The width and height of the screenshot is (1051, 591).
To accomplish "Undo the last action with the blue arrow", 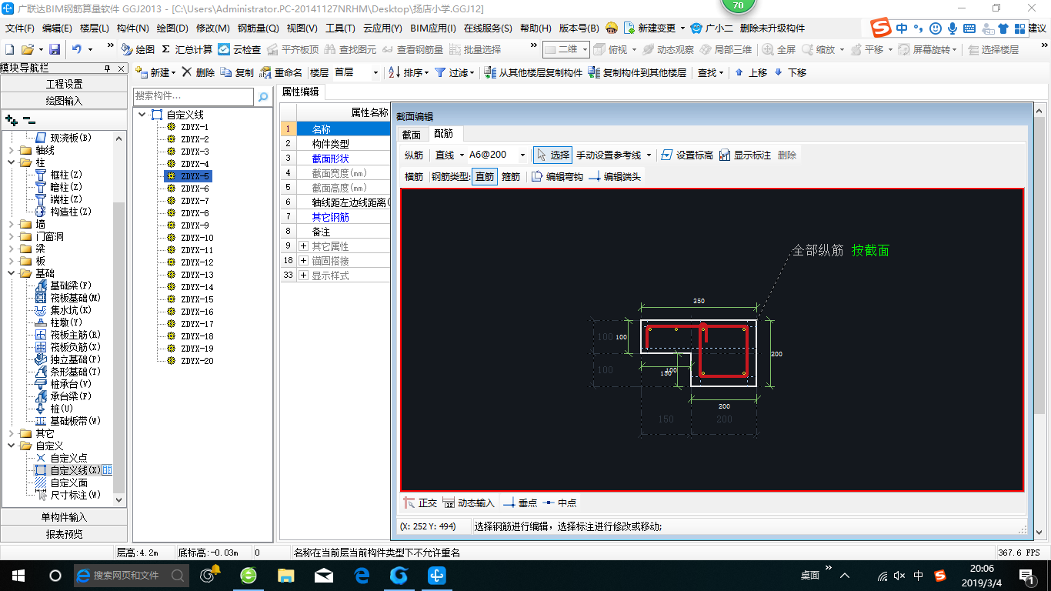I will tap(77, 49).
